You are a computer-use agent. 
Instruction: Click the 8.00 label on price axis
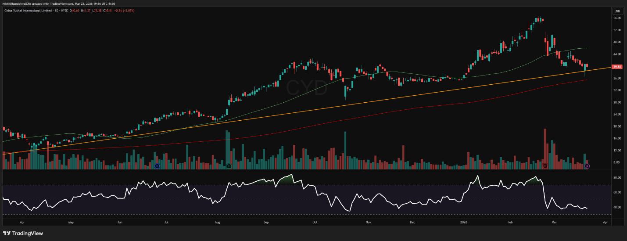[617, 162]
